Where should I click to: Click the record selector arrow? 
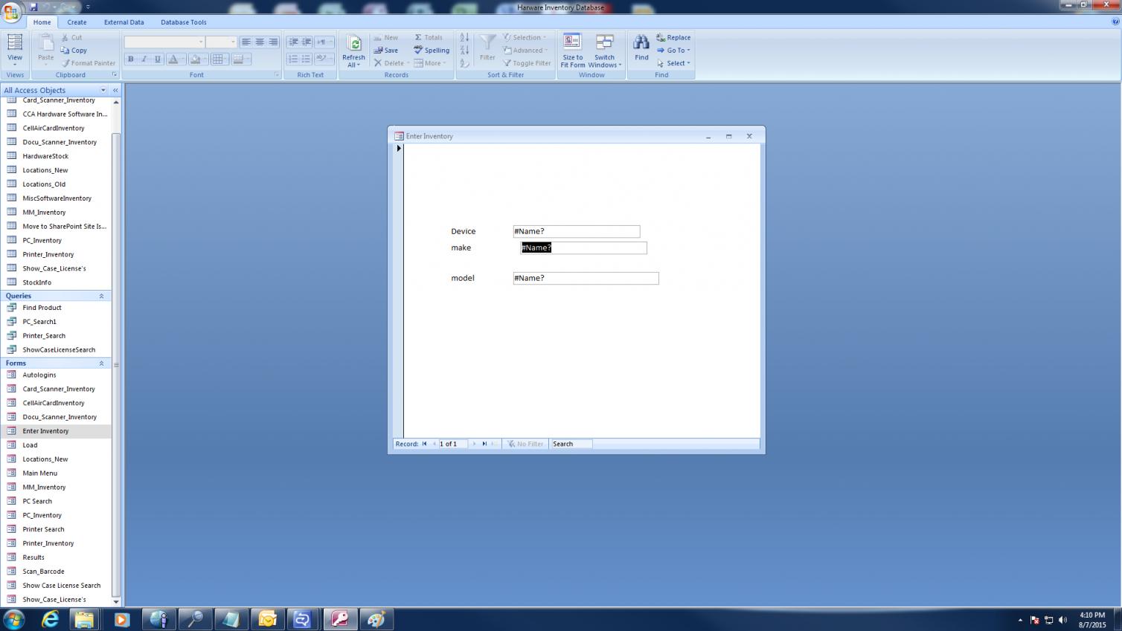tap(399, 149)
